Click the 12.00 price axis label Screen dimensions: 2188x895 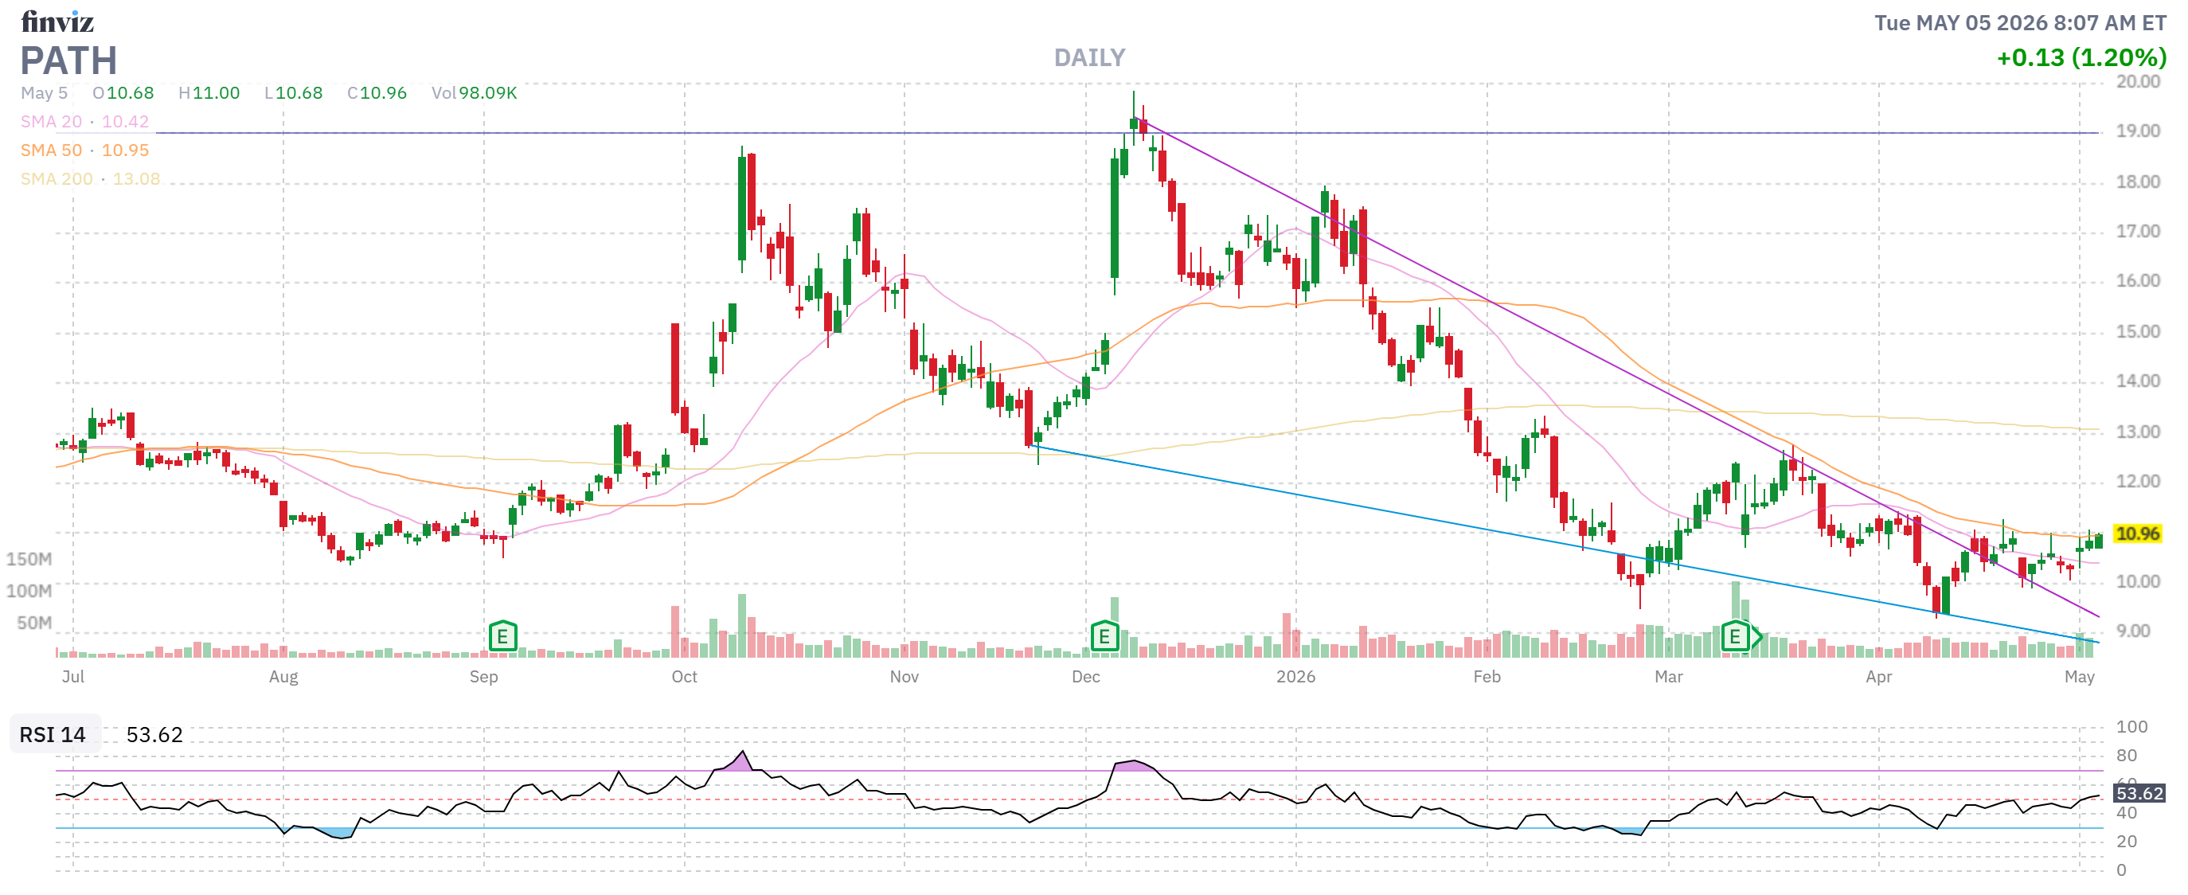(2138, 482)
